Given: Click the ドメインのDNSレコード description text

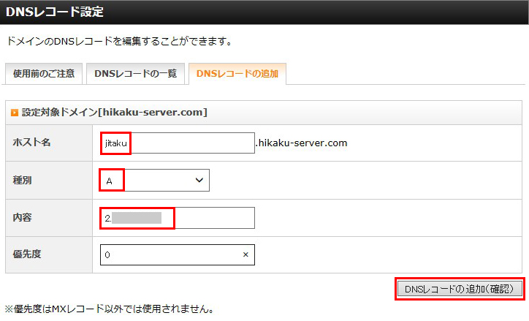Looking at the screenshot, I should (118, 42).
